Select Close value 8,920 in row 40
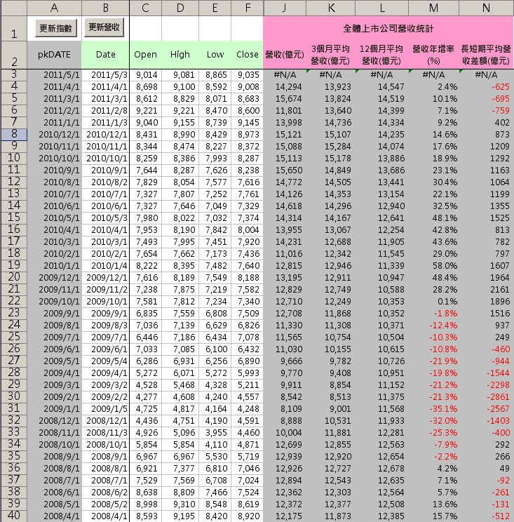This screenshot has height=522, width=514. point(248,516)
